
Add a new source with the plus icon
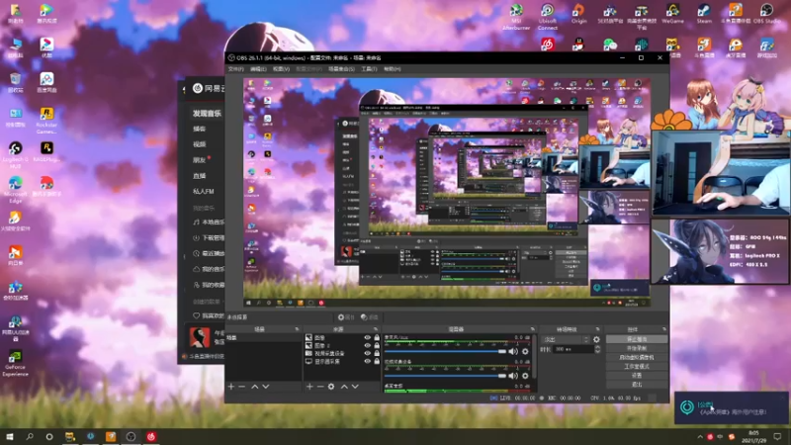click(x=309, y=387)
